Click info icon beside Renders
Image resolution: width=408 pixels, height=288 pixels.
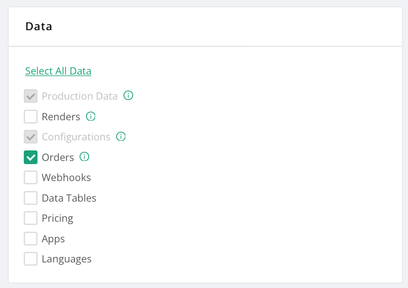click(91, 117)
